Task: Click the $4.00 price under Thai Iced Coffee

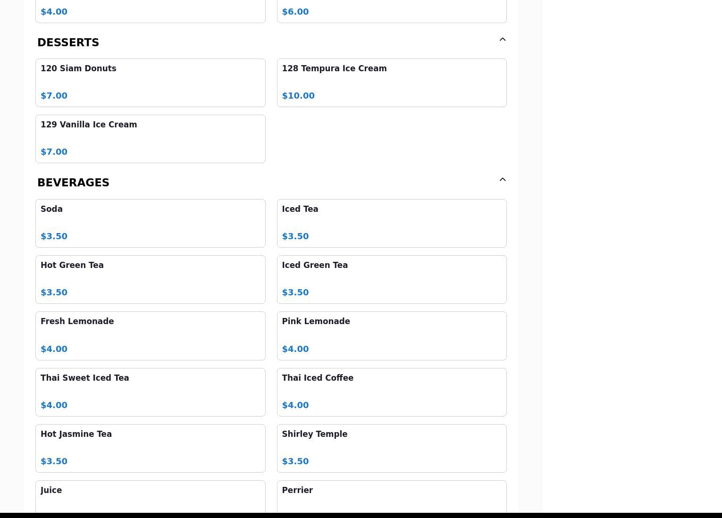Action: [295, 405]
